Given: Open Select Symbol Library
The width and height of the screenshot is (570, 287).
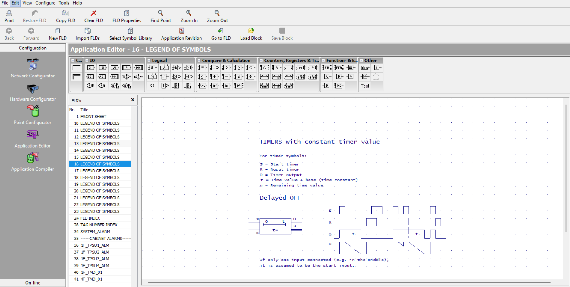Looking at the screenshot, I should (131, 34).
